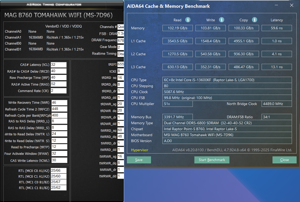Click the Memory Read result box
Viewport: 300px width, 202px height.
178,28
